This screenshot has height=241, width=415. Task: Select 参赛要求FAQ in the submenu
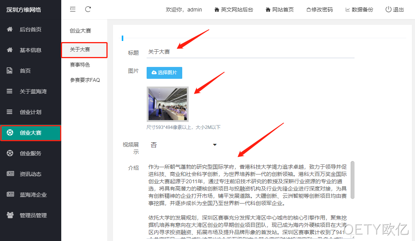tap(84, 80)
